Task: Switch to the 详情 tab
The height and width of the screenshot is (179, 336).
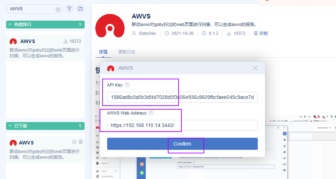Action: (103, 52)
